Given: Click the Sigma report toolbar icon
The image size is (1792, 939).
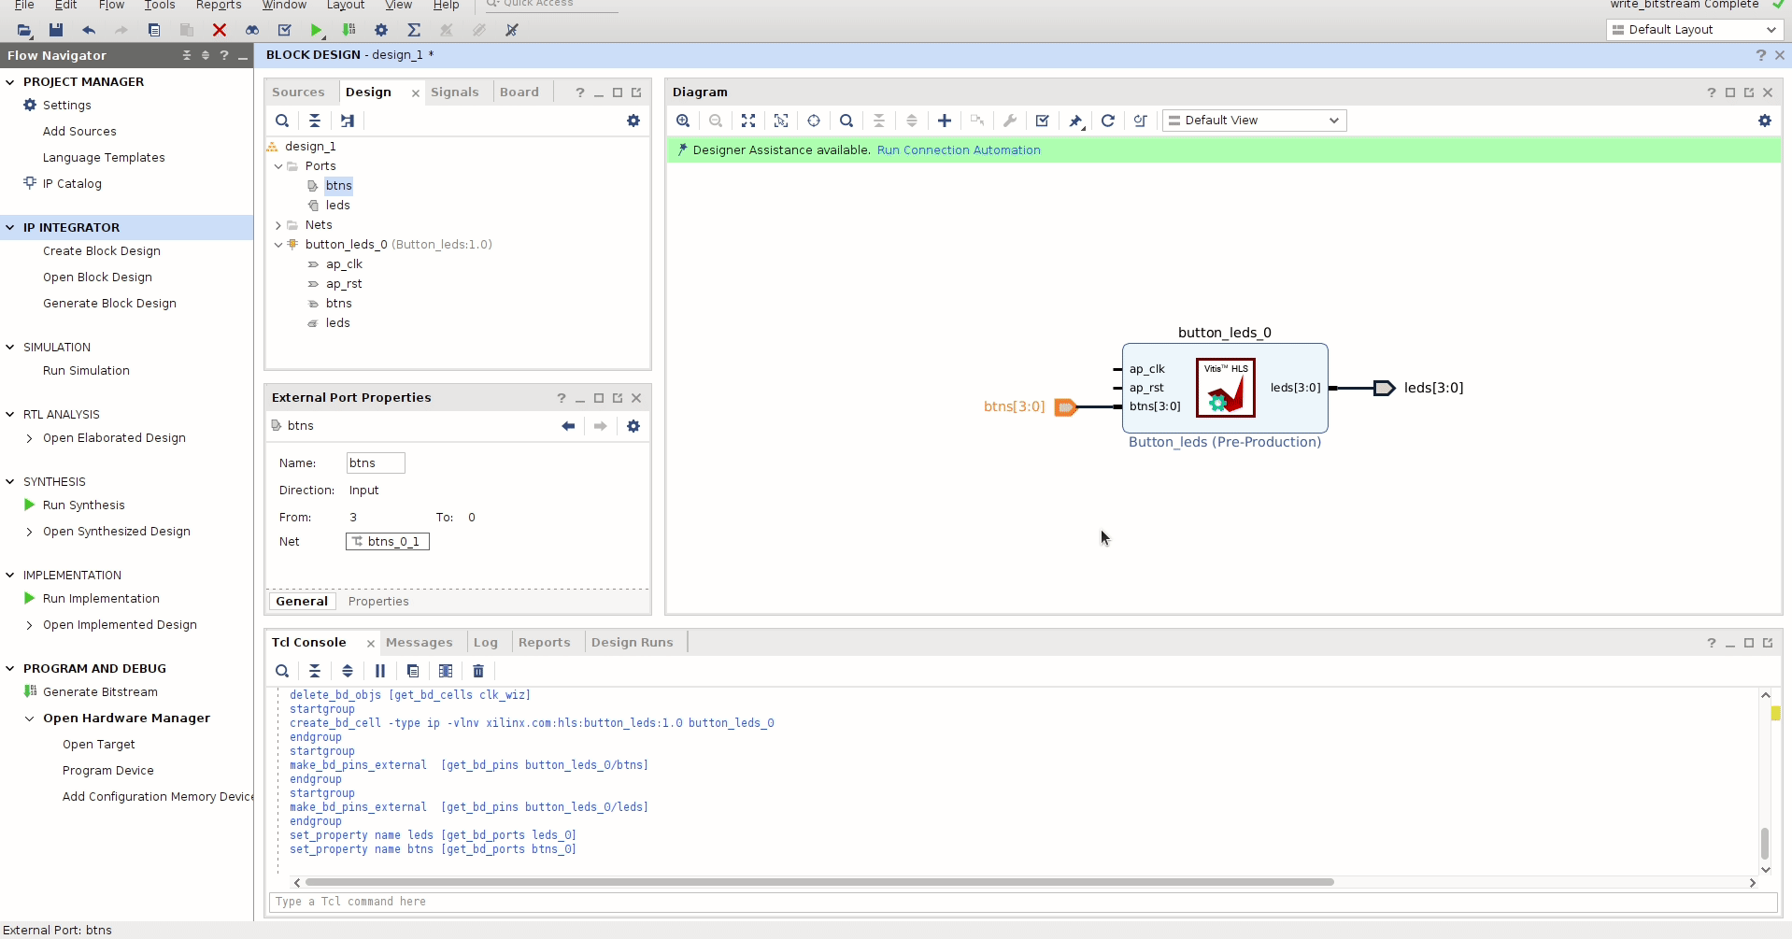Looking at the screenshot, I should coord(414,30).
